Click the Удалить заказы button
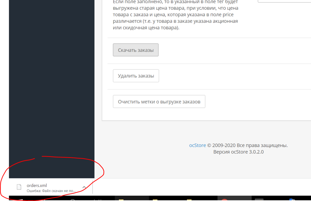 click(136, 76)
